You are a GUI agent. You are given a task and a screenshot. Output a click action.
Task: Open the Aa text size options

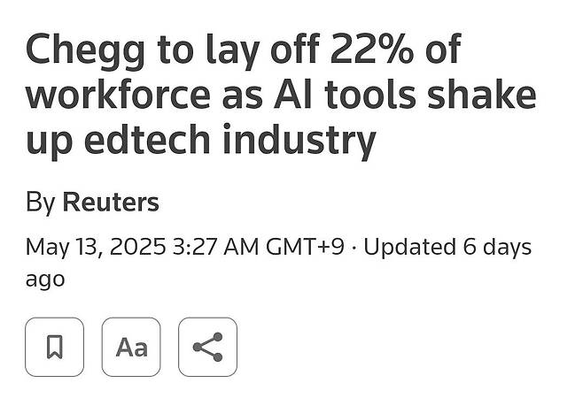(x=131, y=347)
